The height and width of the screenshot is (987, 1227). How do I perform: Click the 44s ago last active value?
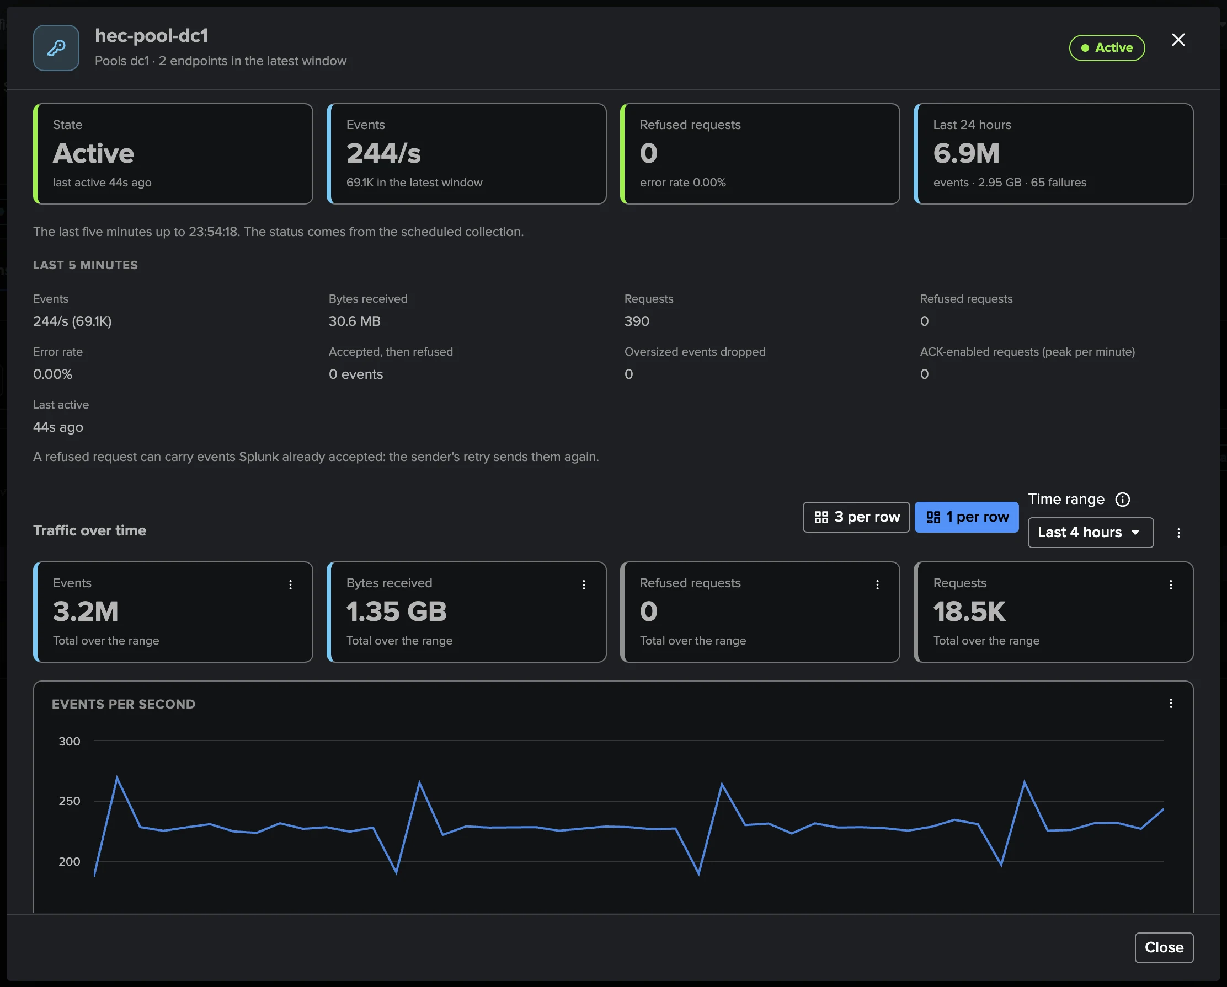pyautogui.click(x=58, y=427)
